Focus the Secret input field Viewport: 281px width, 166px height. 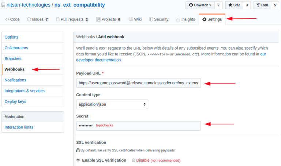point(138,126)
